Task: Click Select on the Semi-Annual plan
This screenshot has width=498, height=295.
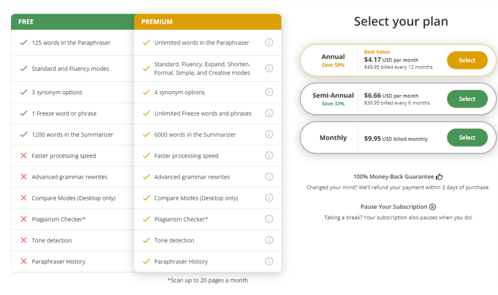Action: point(467,98)
